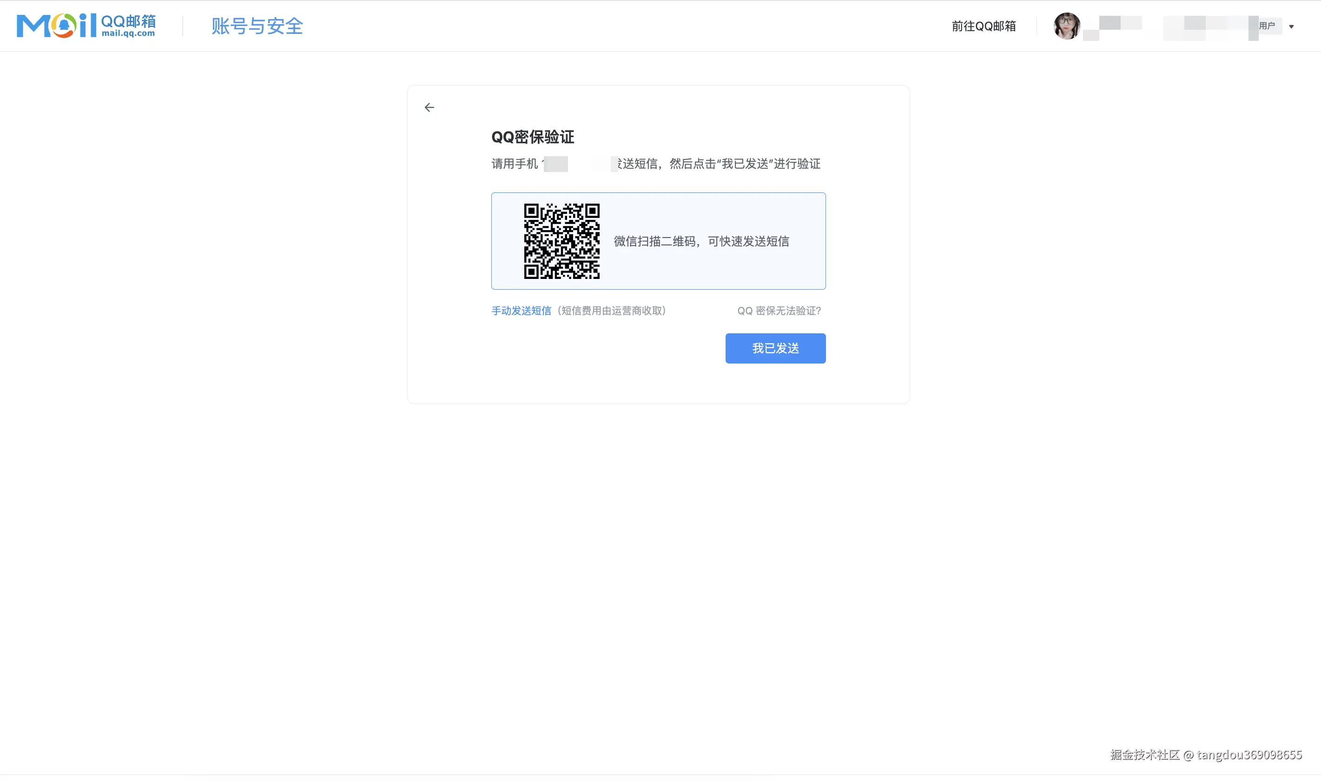Click the QQ邮箱 mail.qq.com logo text
This screenshot has width=1321, height=781.
(x=128, y=25)
